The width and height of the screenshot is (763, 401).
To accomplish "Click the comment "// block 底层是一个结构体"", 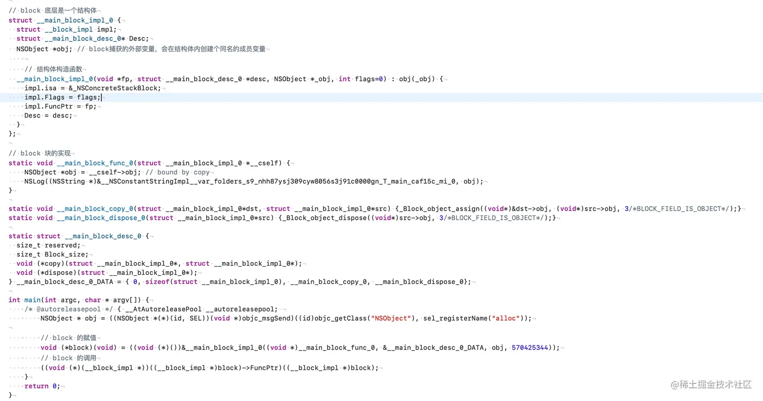I will tap(53, 11).
